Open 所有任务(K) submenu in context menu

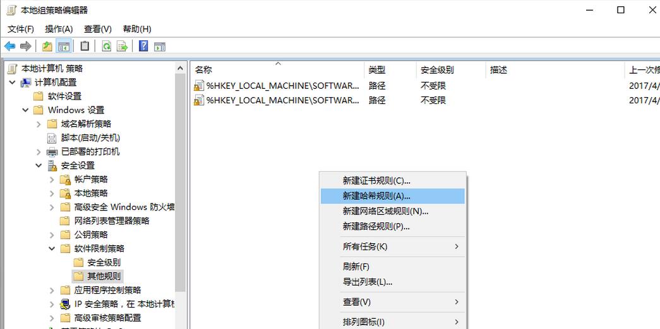pyautogui.click(x=393, y=246)
